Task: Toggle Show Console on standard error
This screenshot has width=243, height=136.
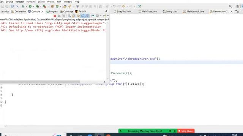Action: (87, 16)
